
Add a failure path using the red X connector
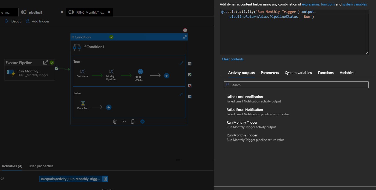190,86
